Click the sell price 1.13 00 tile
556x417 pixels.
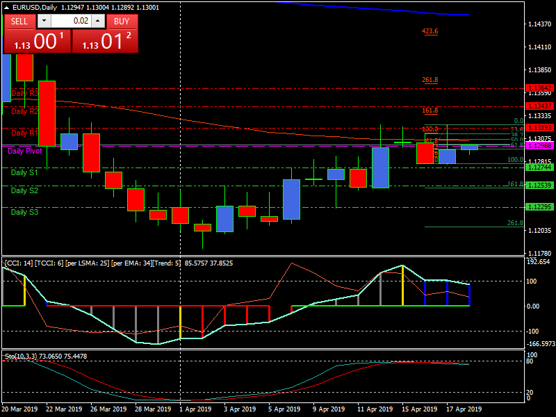click(37, 41)
